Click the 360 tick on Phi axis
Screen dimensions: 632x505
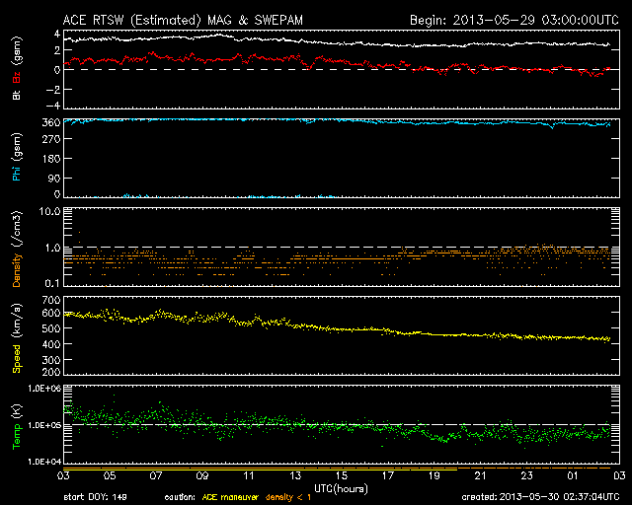[51, 122]
